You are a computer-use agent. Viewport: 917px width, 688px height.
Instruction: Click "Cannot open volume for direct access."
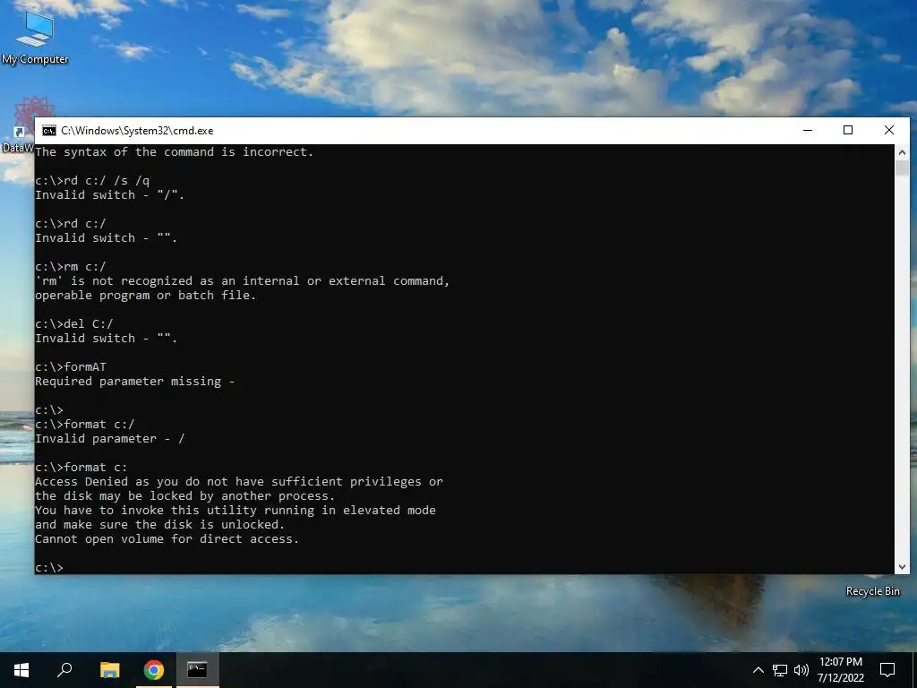[167, 538]
